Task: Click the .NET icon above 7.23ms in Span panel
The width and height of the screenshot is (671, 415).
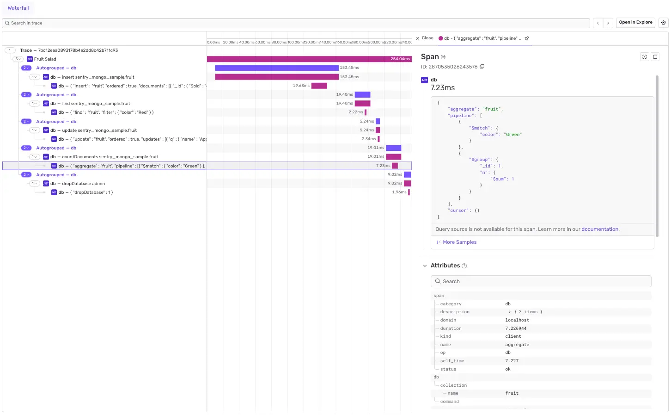Action: [425, 80]
